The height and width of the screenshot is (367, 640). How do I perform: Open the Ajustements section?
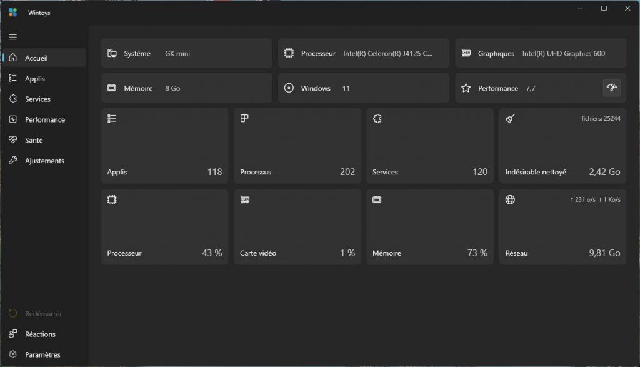click(x=44, y=161)
